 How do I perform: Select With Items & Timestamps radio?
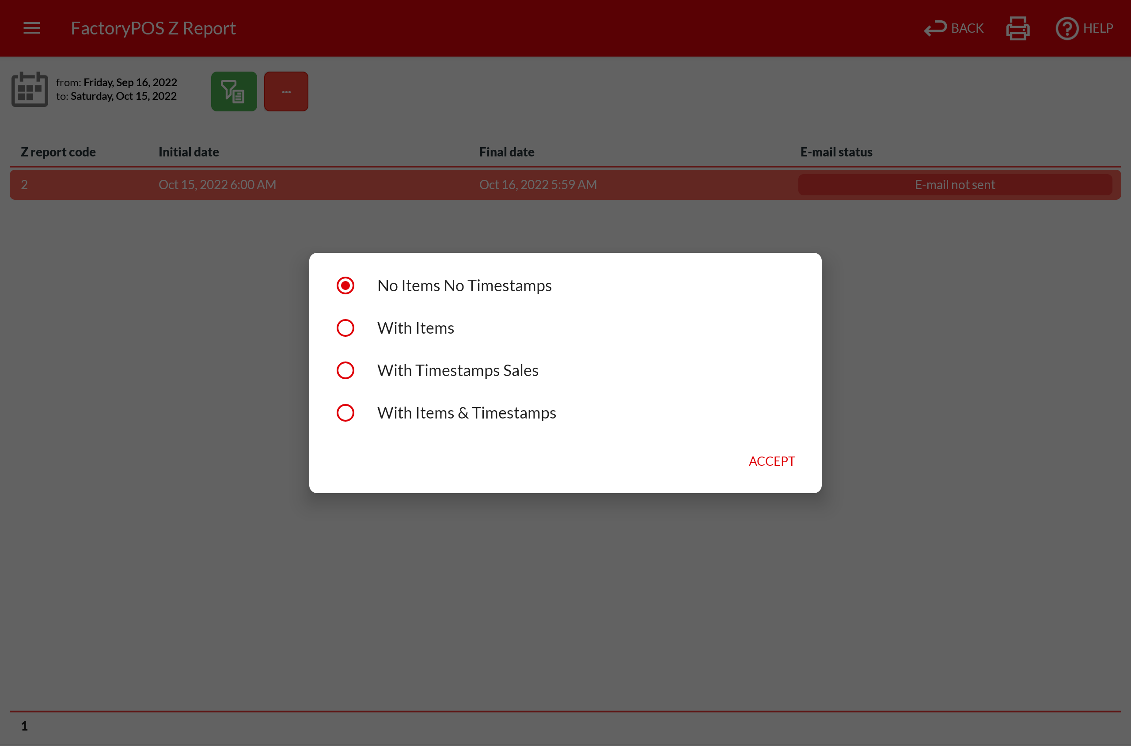click(x=345, y=412)
